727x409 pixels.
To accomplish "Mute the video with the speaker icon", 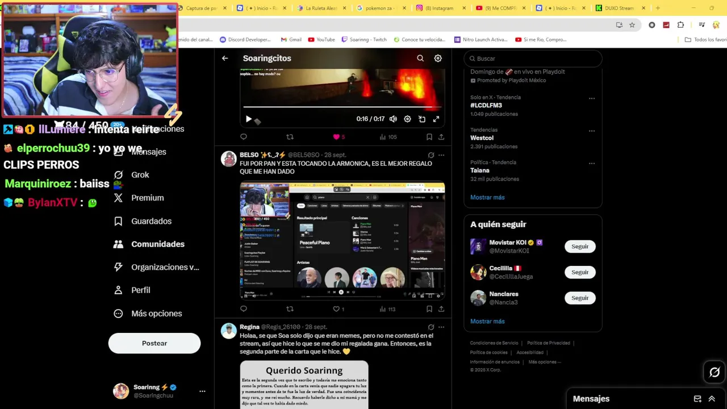I will click(x=393, y=119).
